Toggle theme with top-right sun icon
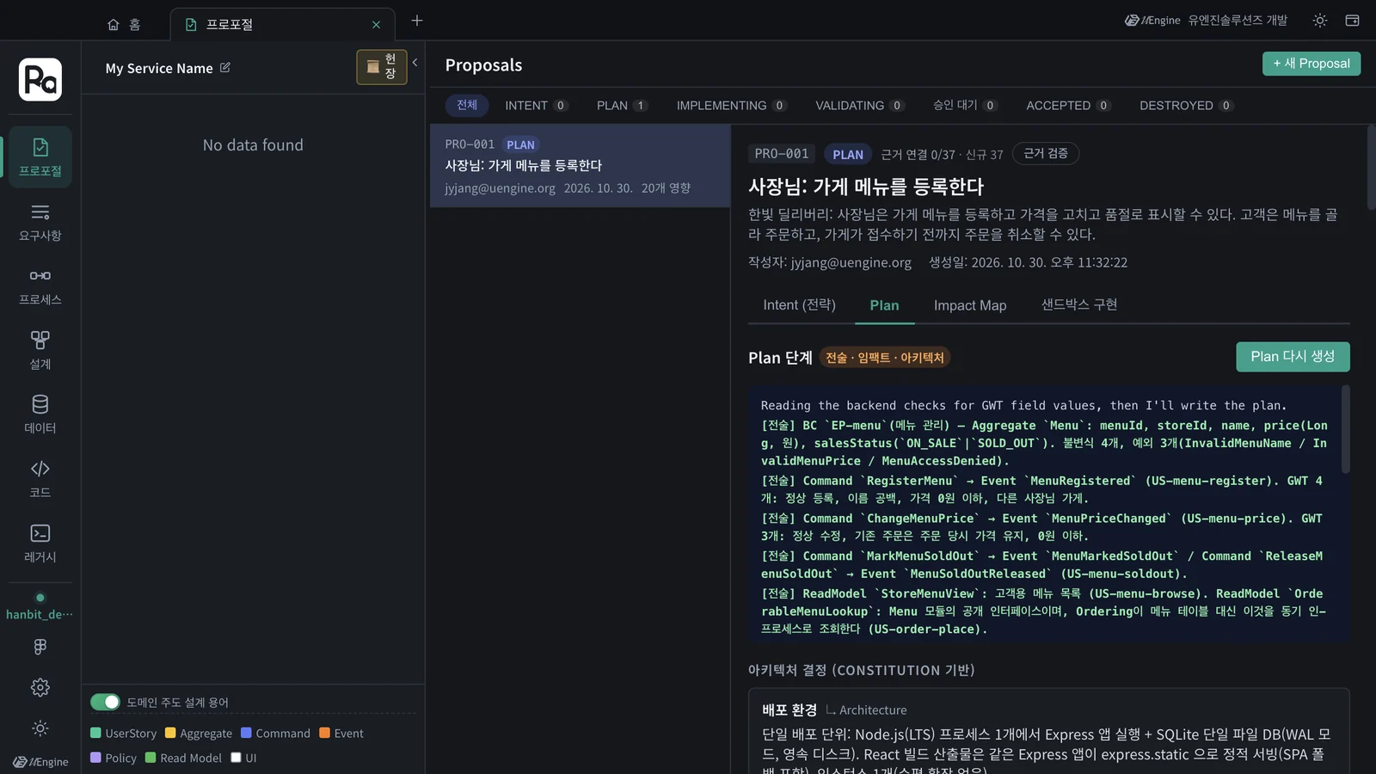The width and height of the screenshot is (1376, 774). pos(1320,21)
